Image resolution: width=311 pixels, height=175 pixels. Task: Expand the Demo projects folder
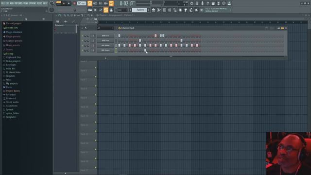13,61
